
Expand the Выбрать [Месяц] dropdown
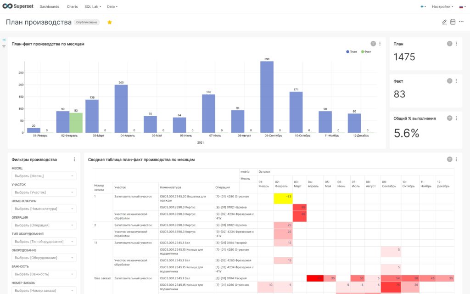(x=44, y=176)
